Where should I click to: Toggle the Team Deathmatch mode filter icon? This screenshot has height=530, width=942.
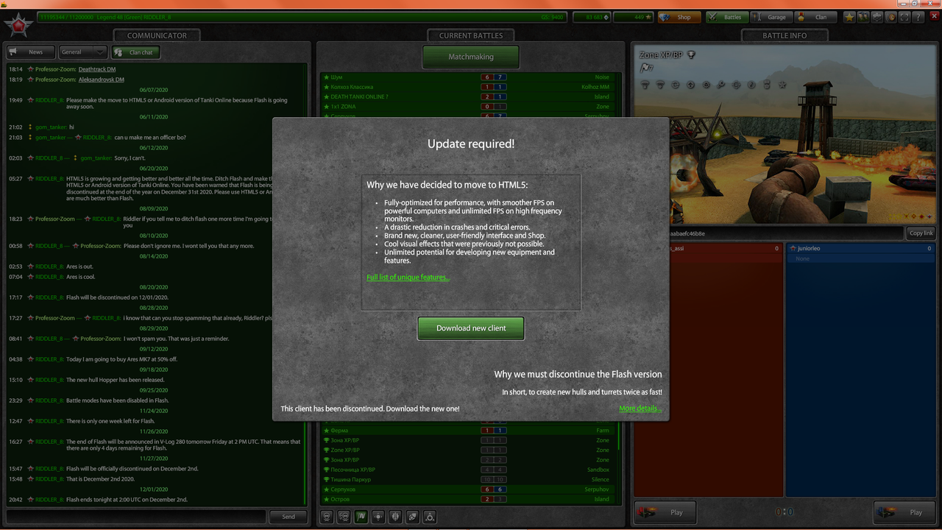(x=344, y=517)
